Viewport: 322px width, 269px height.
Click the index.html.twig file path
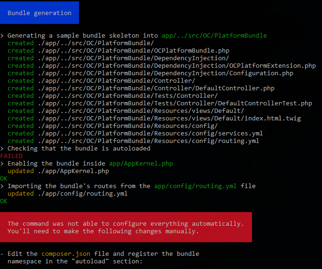(169, 118)
